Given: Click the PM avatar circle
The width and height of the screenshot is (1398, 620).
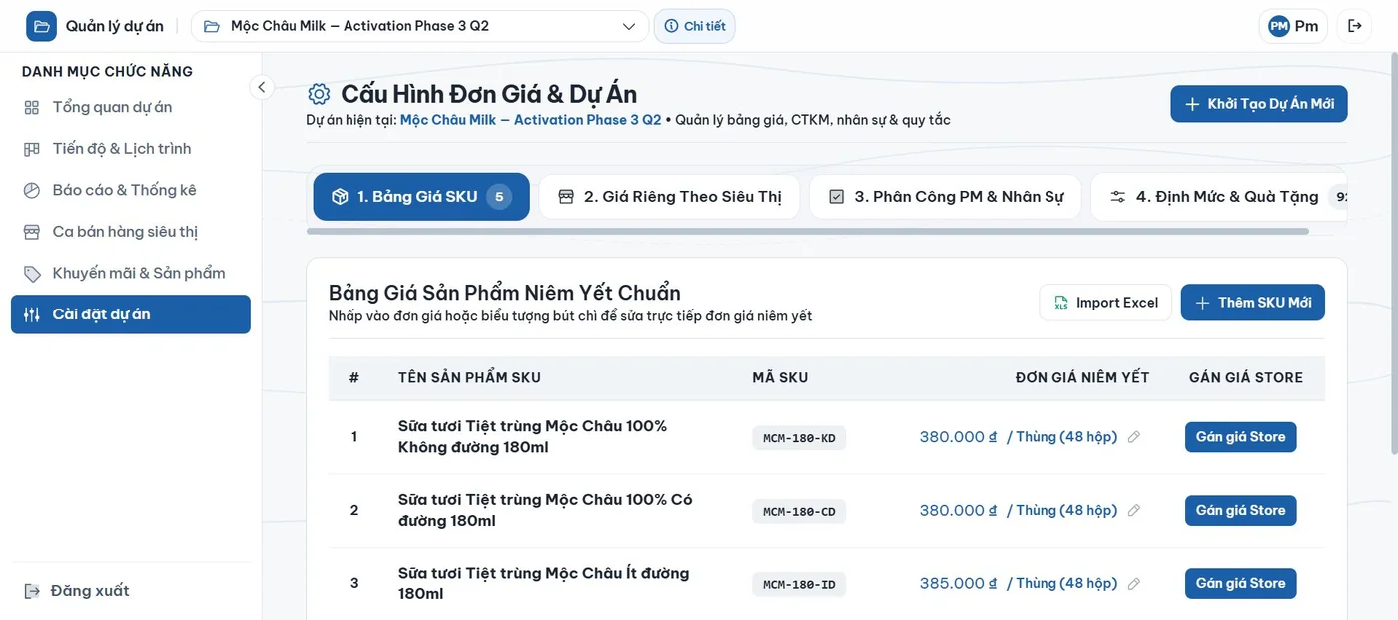Looking at the screenshot, I should [x=1279, y=26].
